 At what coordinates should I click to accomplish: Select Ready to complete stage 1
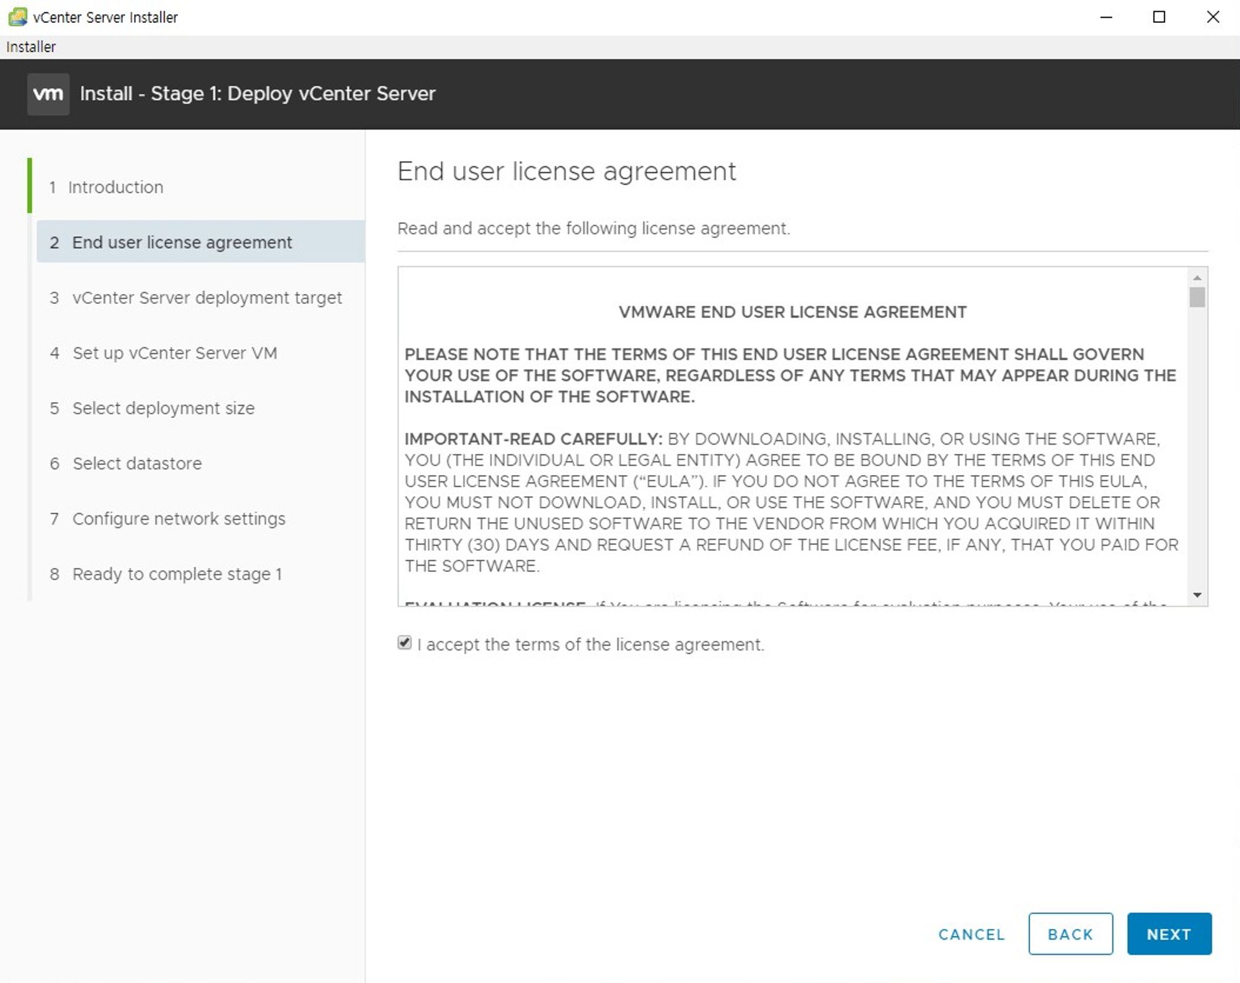[x=177, y=574]
